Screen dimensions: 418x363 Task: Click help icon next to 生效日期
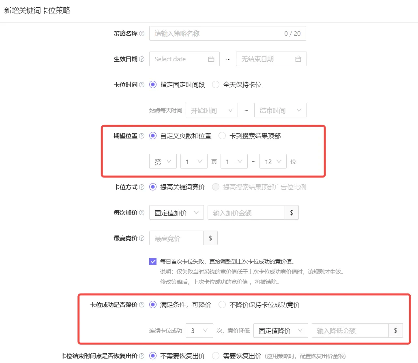point(142,59)
